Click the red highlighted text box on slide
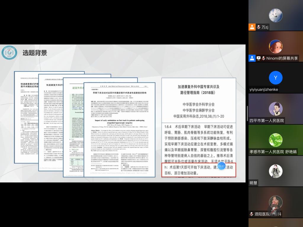This screenshot has height=227, width=303. (198, 170)
